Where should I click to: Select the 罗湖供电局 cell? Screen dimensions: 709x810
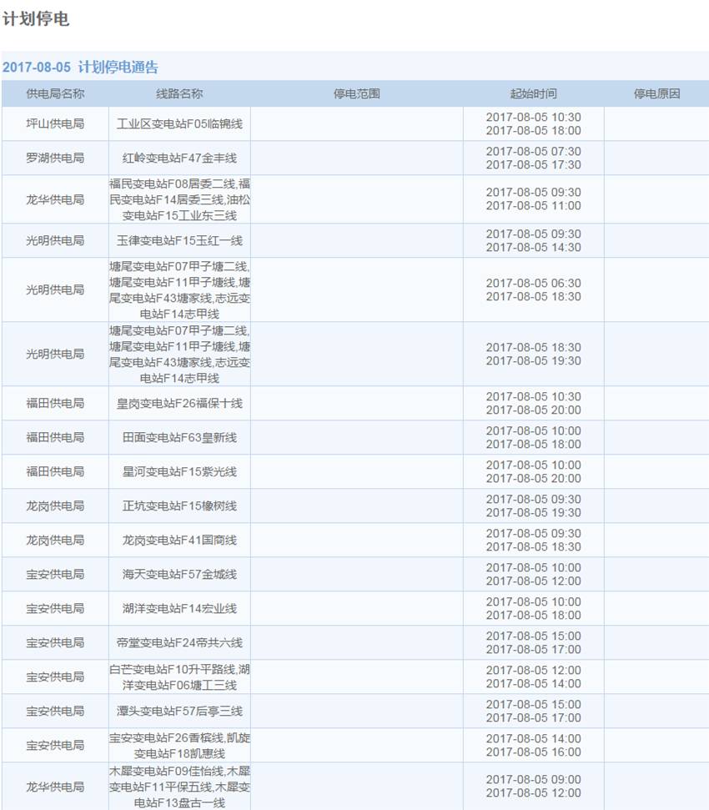[55, 158]
